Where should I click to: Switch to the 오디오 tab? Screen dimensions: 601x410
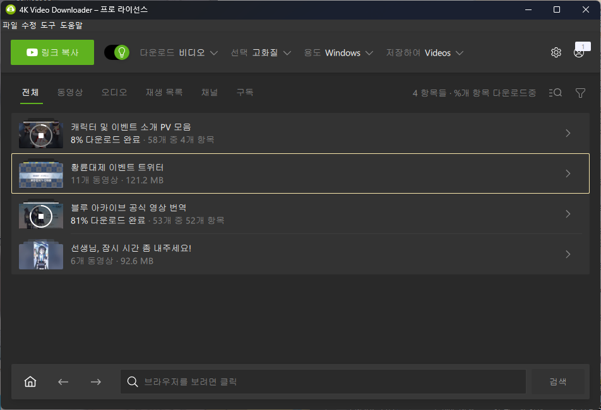tap(114, 92)
